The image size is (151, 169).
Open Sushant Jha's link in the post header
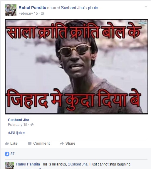pyautogui.click(x=74, y=8)
